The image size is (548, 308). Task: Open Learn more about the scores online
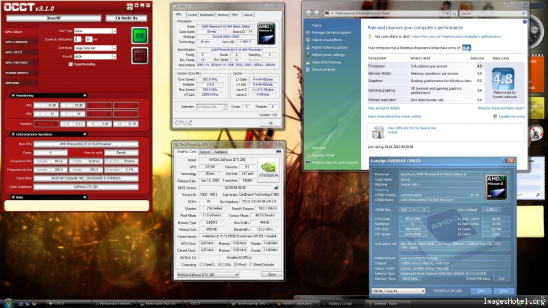[x=394, y=116]
